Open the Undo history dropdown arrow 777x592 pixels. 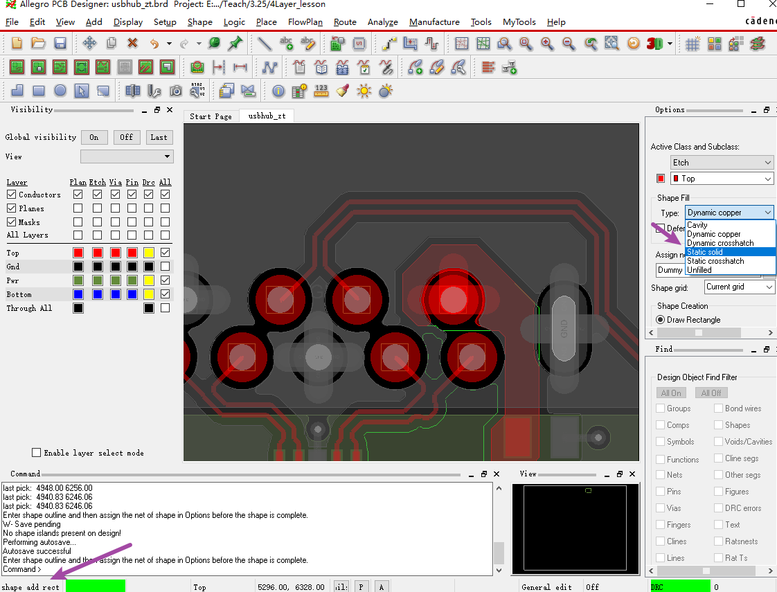(x=169, y=44)
